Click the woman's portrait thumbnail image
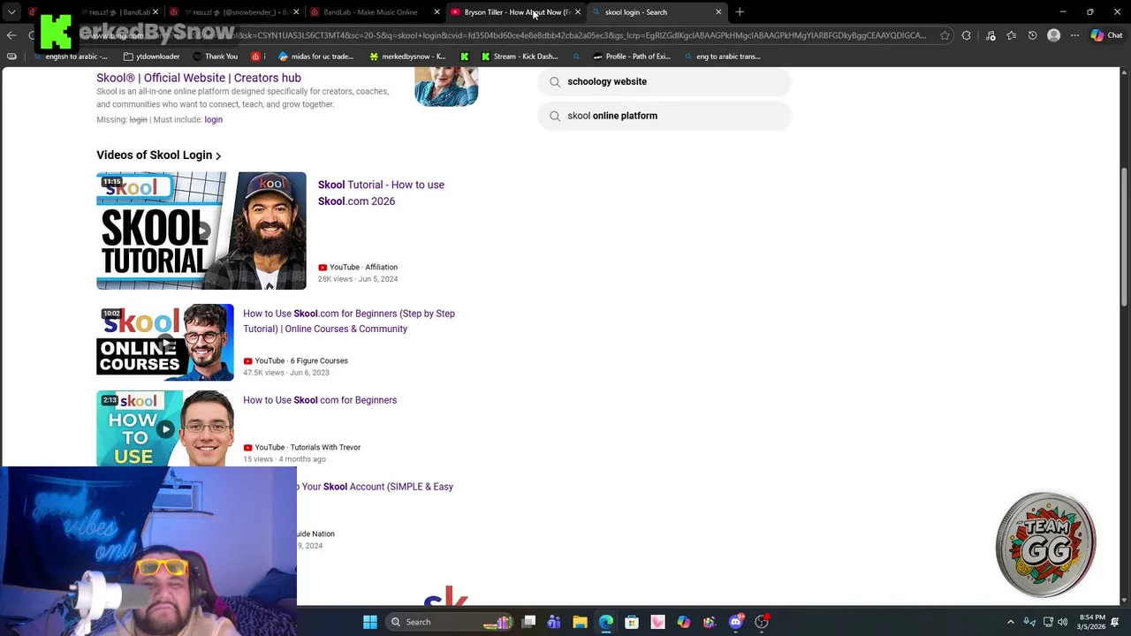 click(x=446, y=87)
